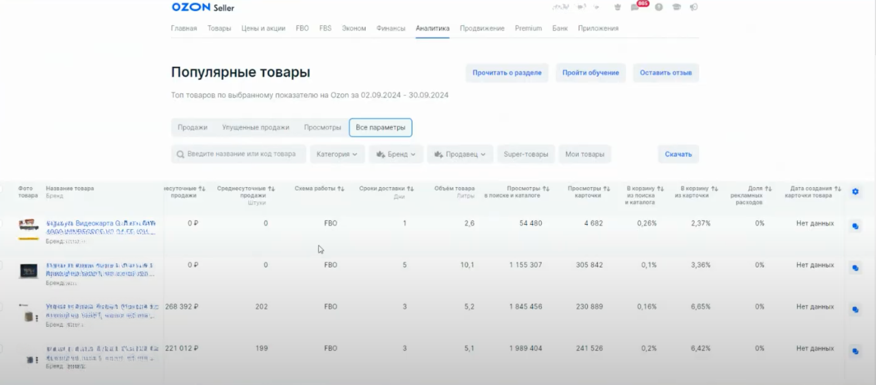The image size is (876, 385).
Task: Open the Premium menu item
Action: (x=528, y=28)
